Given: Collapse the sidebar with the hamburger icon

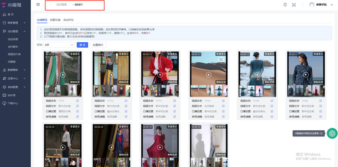Looking at the screenshot, I should pos(38,4).
